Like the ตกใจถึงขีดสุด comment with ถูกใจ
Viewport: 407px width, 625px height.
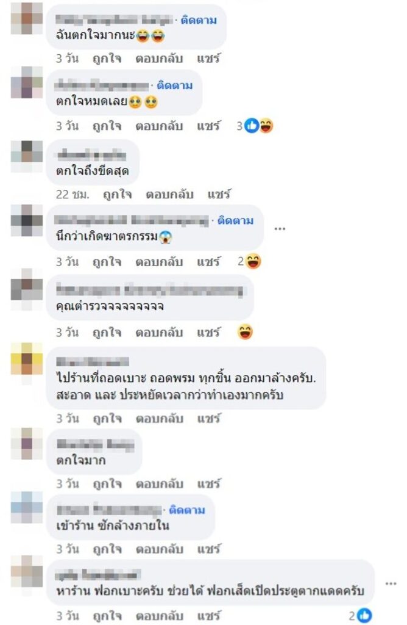118,195
